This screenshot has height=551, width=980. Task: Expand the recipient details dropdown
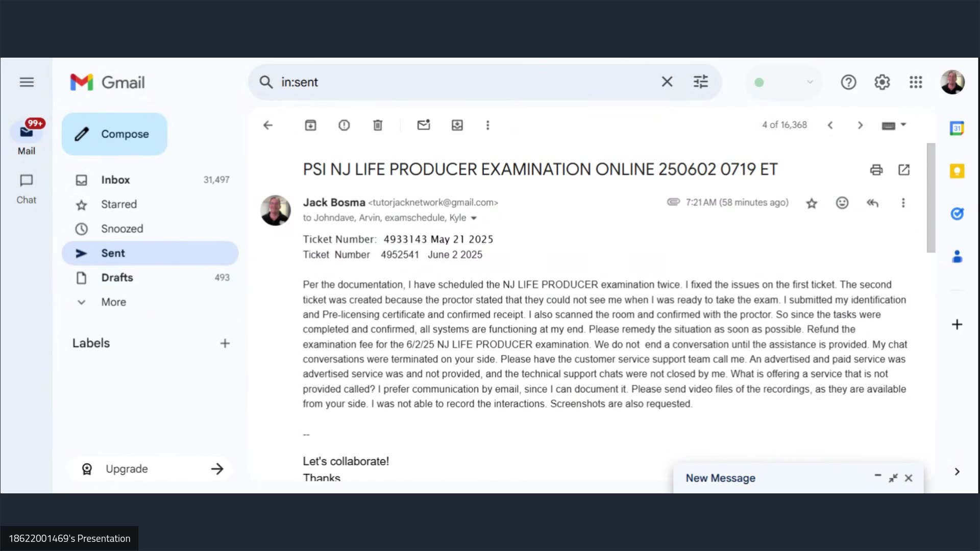pyautogui.click(x=474, y=218)
